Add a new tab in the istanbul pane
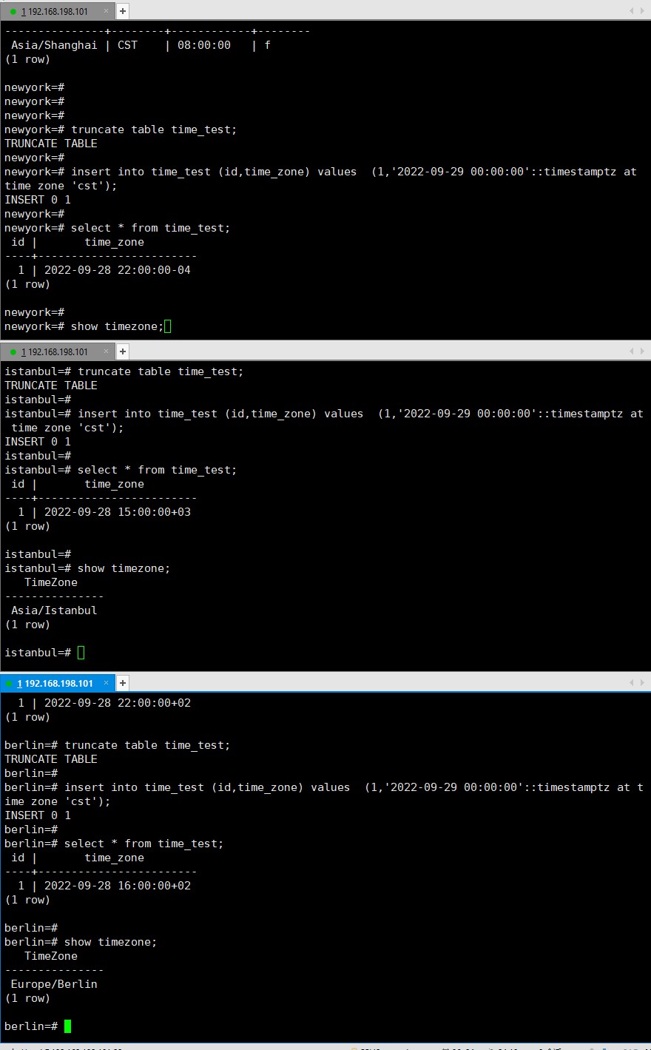 (123, 351)
